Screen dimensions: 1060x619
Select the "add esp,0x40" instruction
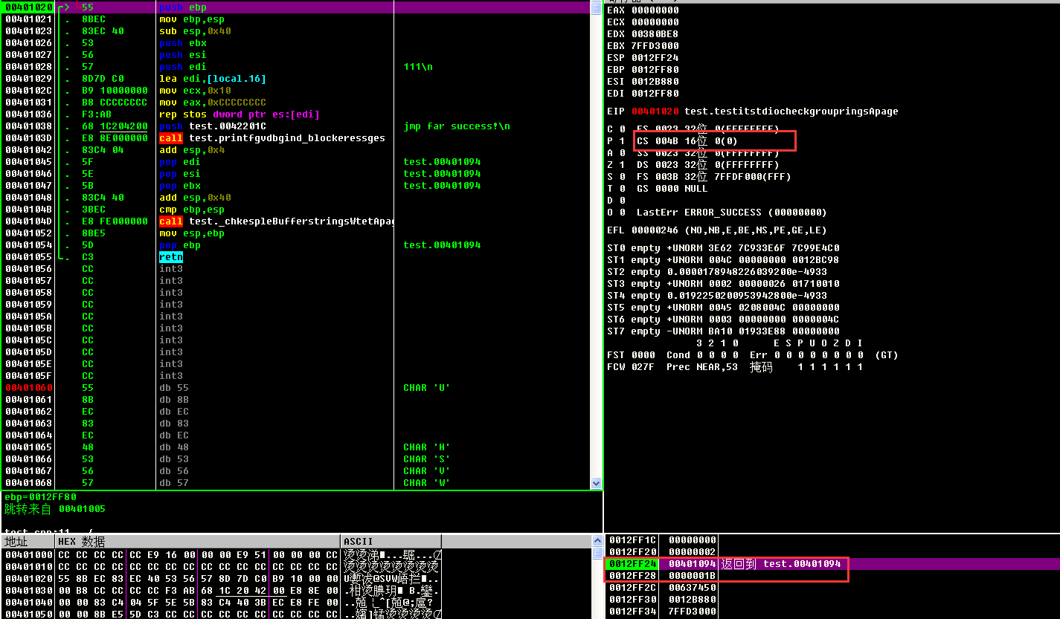[x=195, y=198]
